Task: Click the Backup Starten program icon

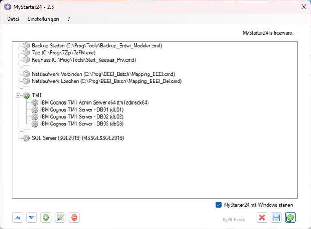Action: [26, 46]
